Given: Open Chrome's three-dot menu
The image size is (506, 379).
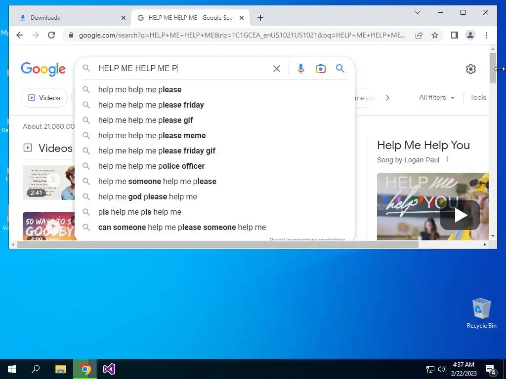Looking at the screenshot, I should (x=486, y=35).
